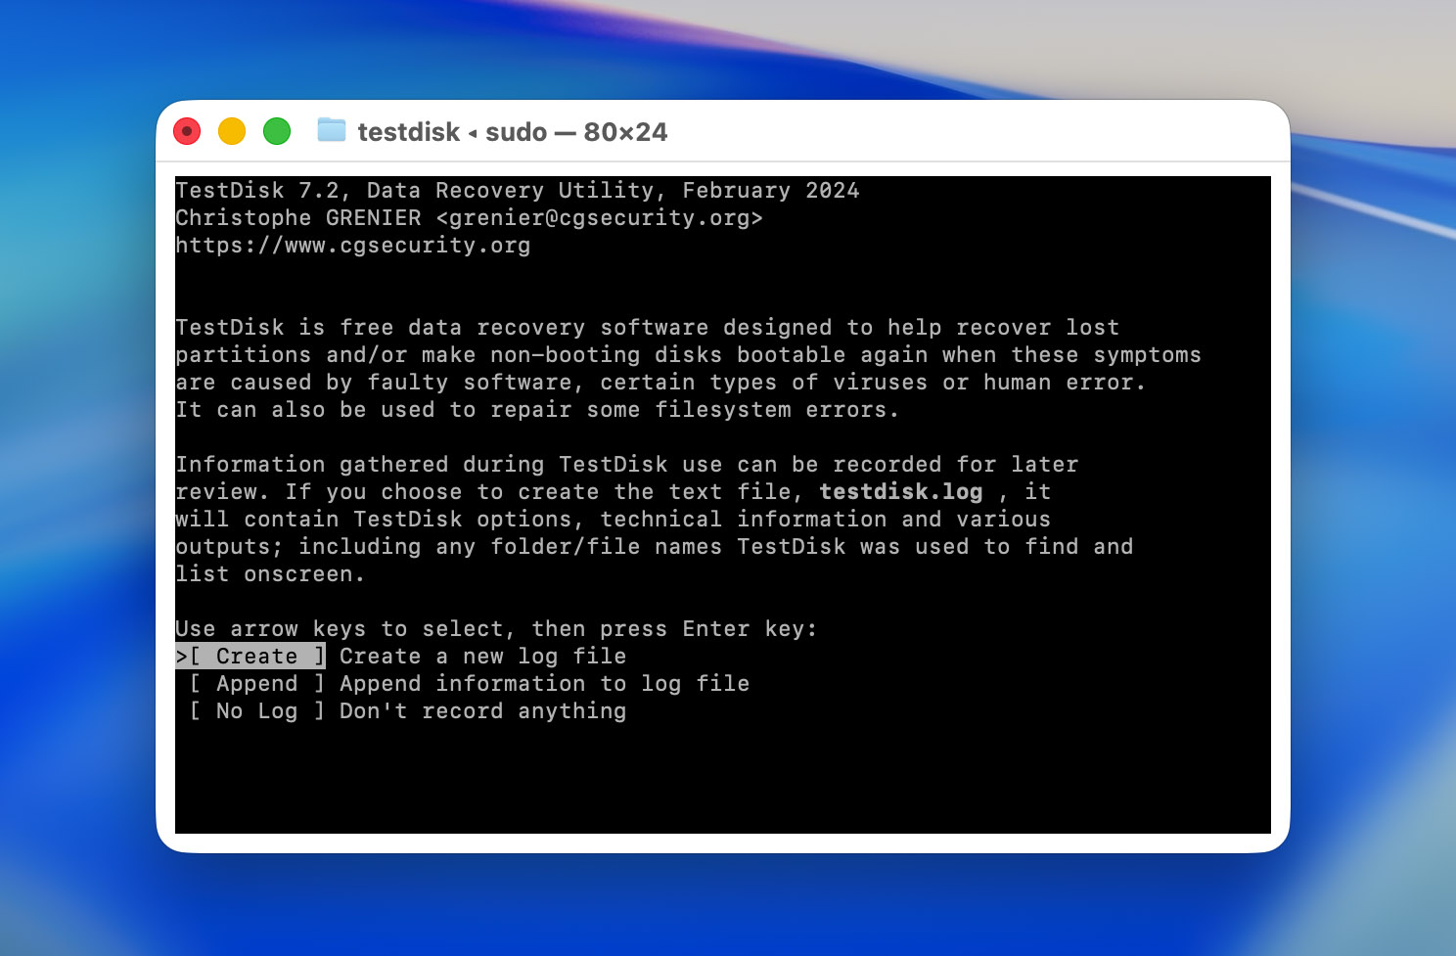Click the 'Information gathered during TestDisk use' line
The width and height of the screenshot is (1456, 956).
(627, 464)
